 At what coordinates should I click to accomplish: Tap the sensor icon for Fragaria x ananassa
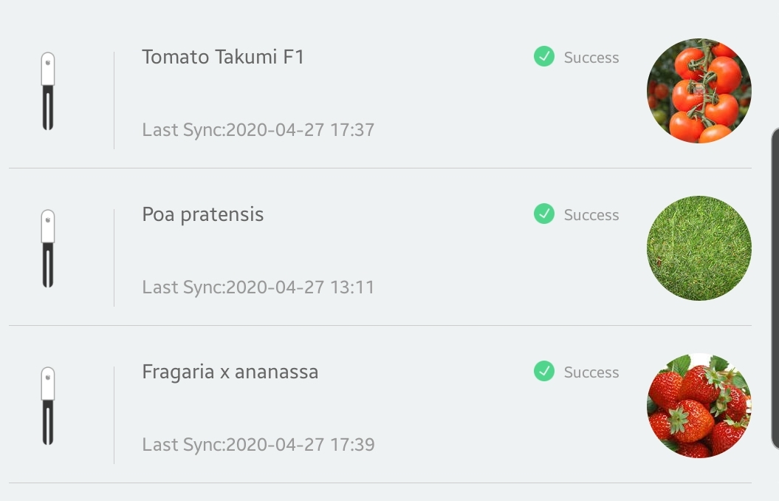[48, 406]
